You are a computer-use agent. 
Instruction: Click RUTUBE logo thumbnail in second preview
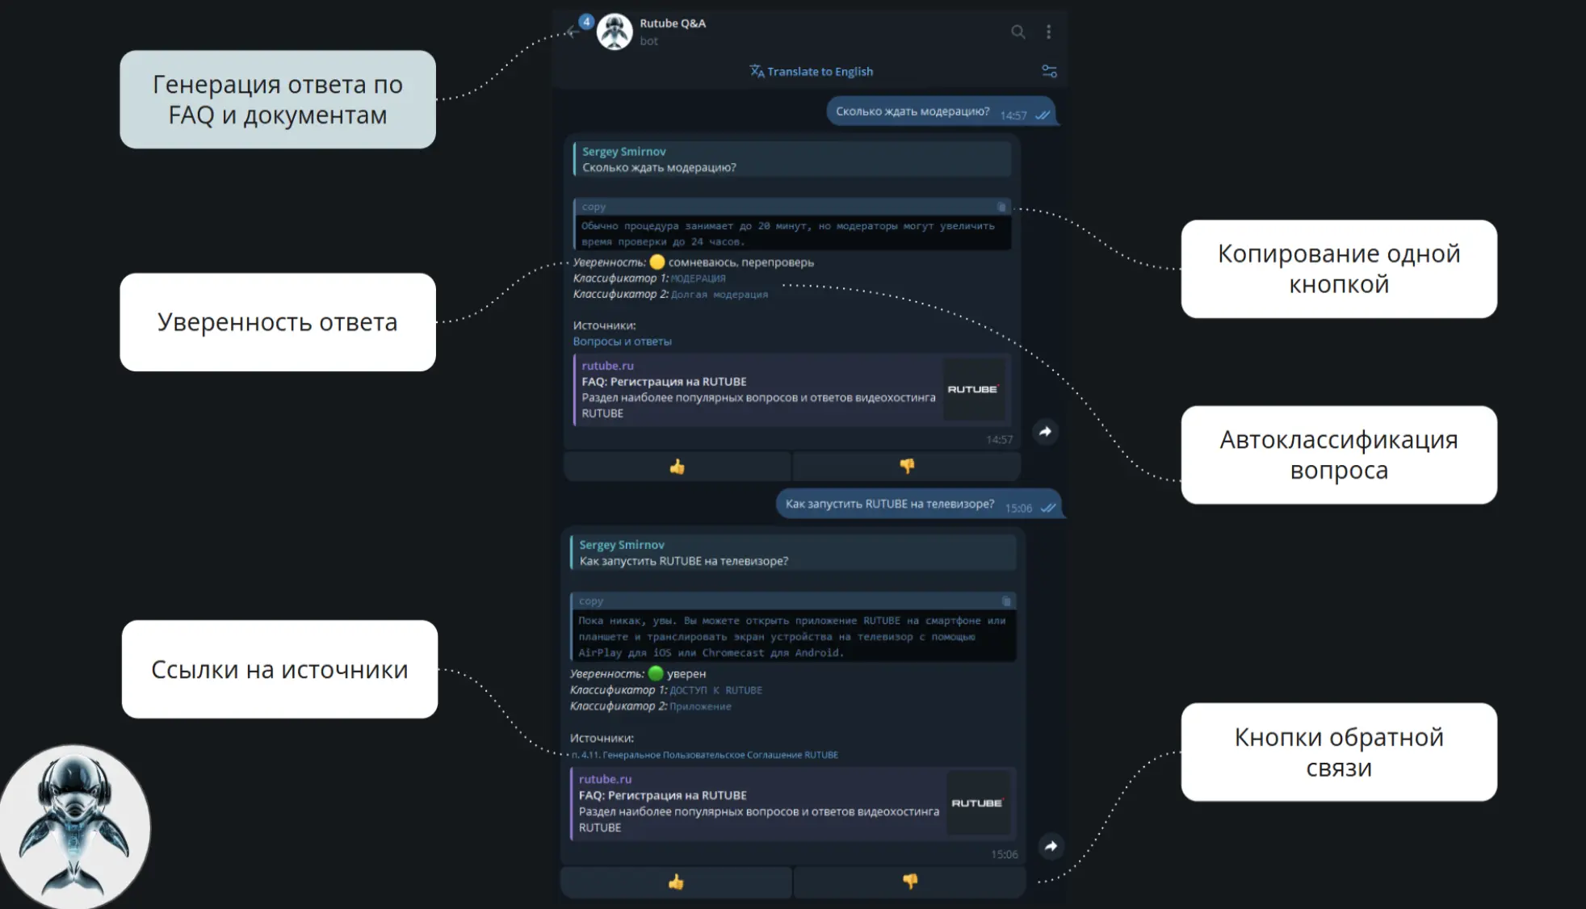pyautogui.click(x=977, y=803)
